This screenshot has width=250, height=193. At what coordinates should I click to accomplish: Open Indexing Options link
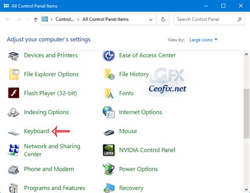pyautogui.click(x=46, y=112)
